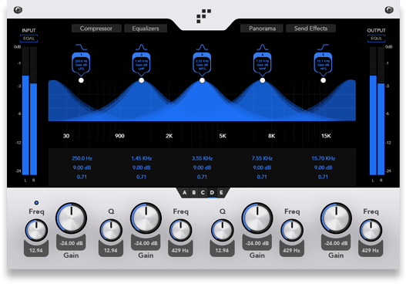Select preset slot E
The height and width of the screenshot is (284, 406).
pyautogui.click(x=221, y=193)
